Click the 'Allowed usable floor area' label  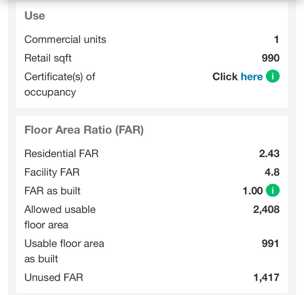(60, 217)
